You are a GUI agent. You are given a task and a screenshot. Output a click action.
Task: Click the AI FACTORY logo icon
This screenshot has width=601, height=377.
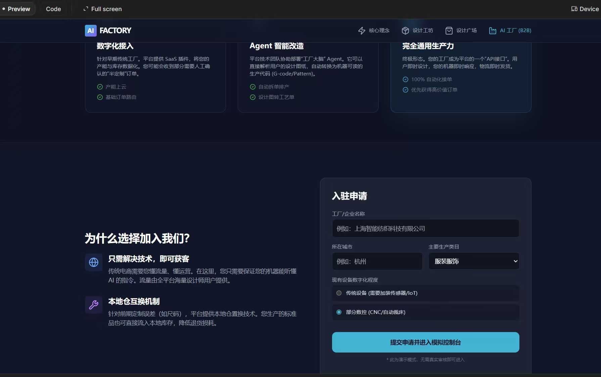(91, 31)
